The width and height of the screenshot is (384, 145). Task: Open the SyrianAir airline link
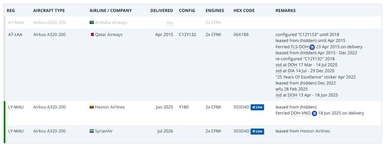click(x=104, y=131)
